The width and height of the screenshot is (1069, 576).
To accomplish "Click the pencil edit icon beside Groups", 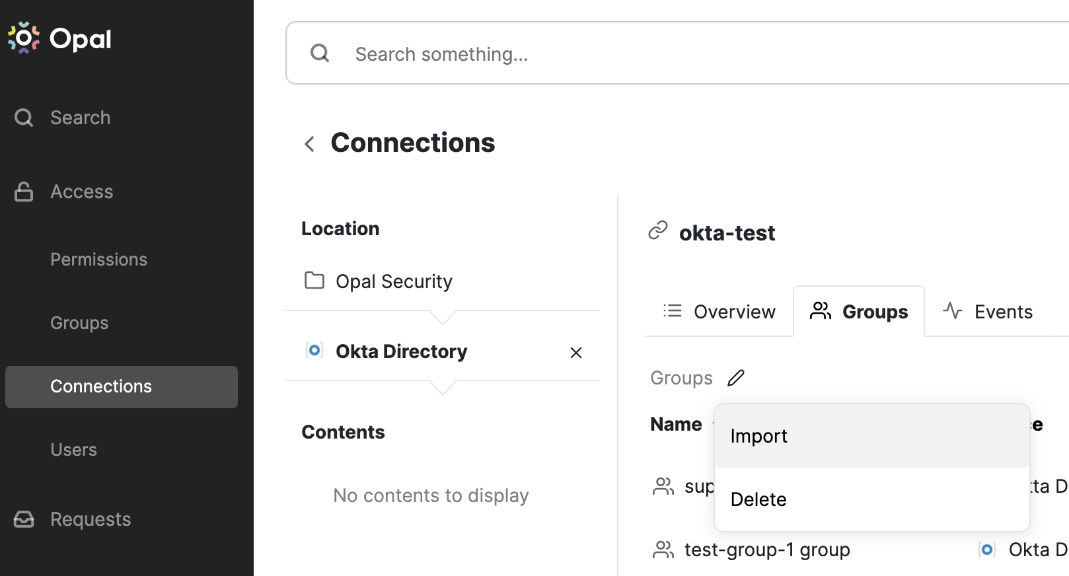I will click(x=736, y=378).
